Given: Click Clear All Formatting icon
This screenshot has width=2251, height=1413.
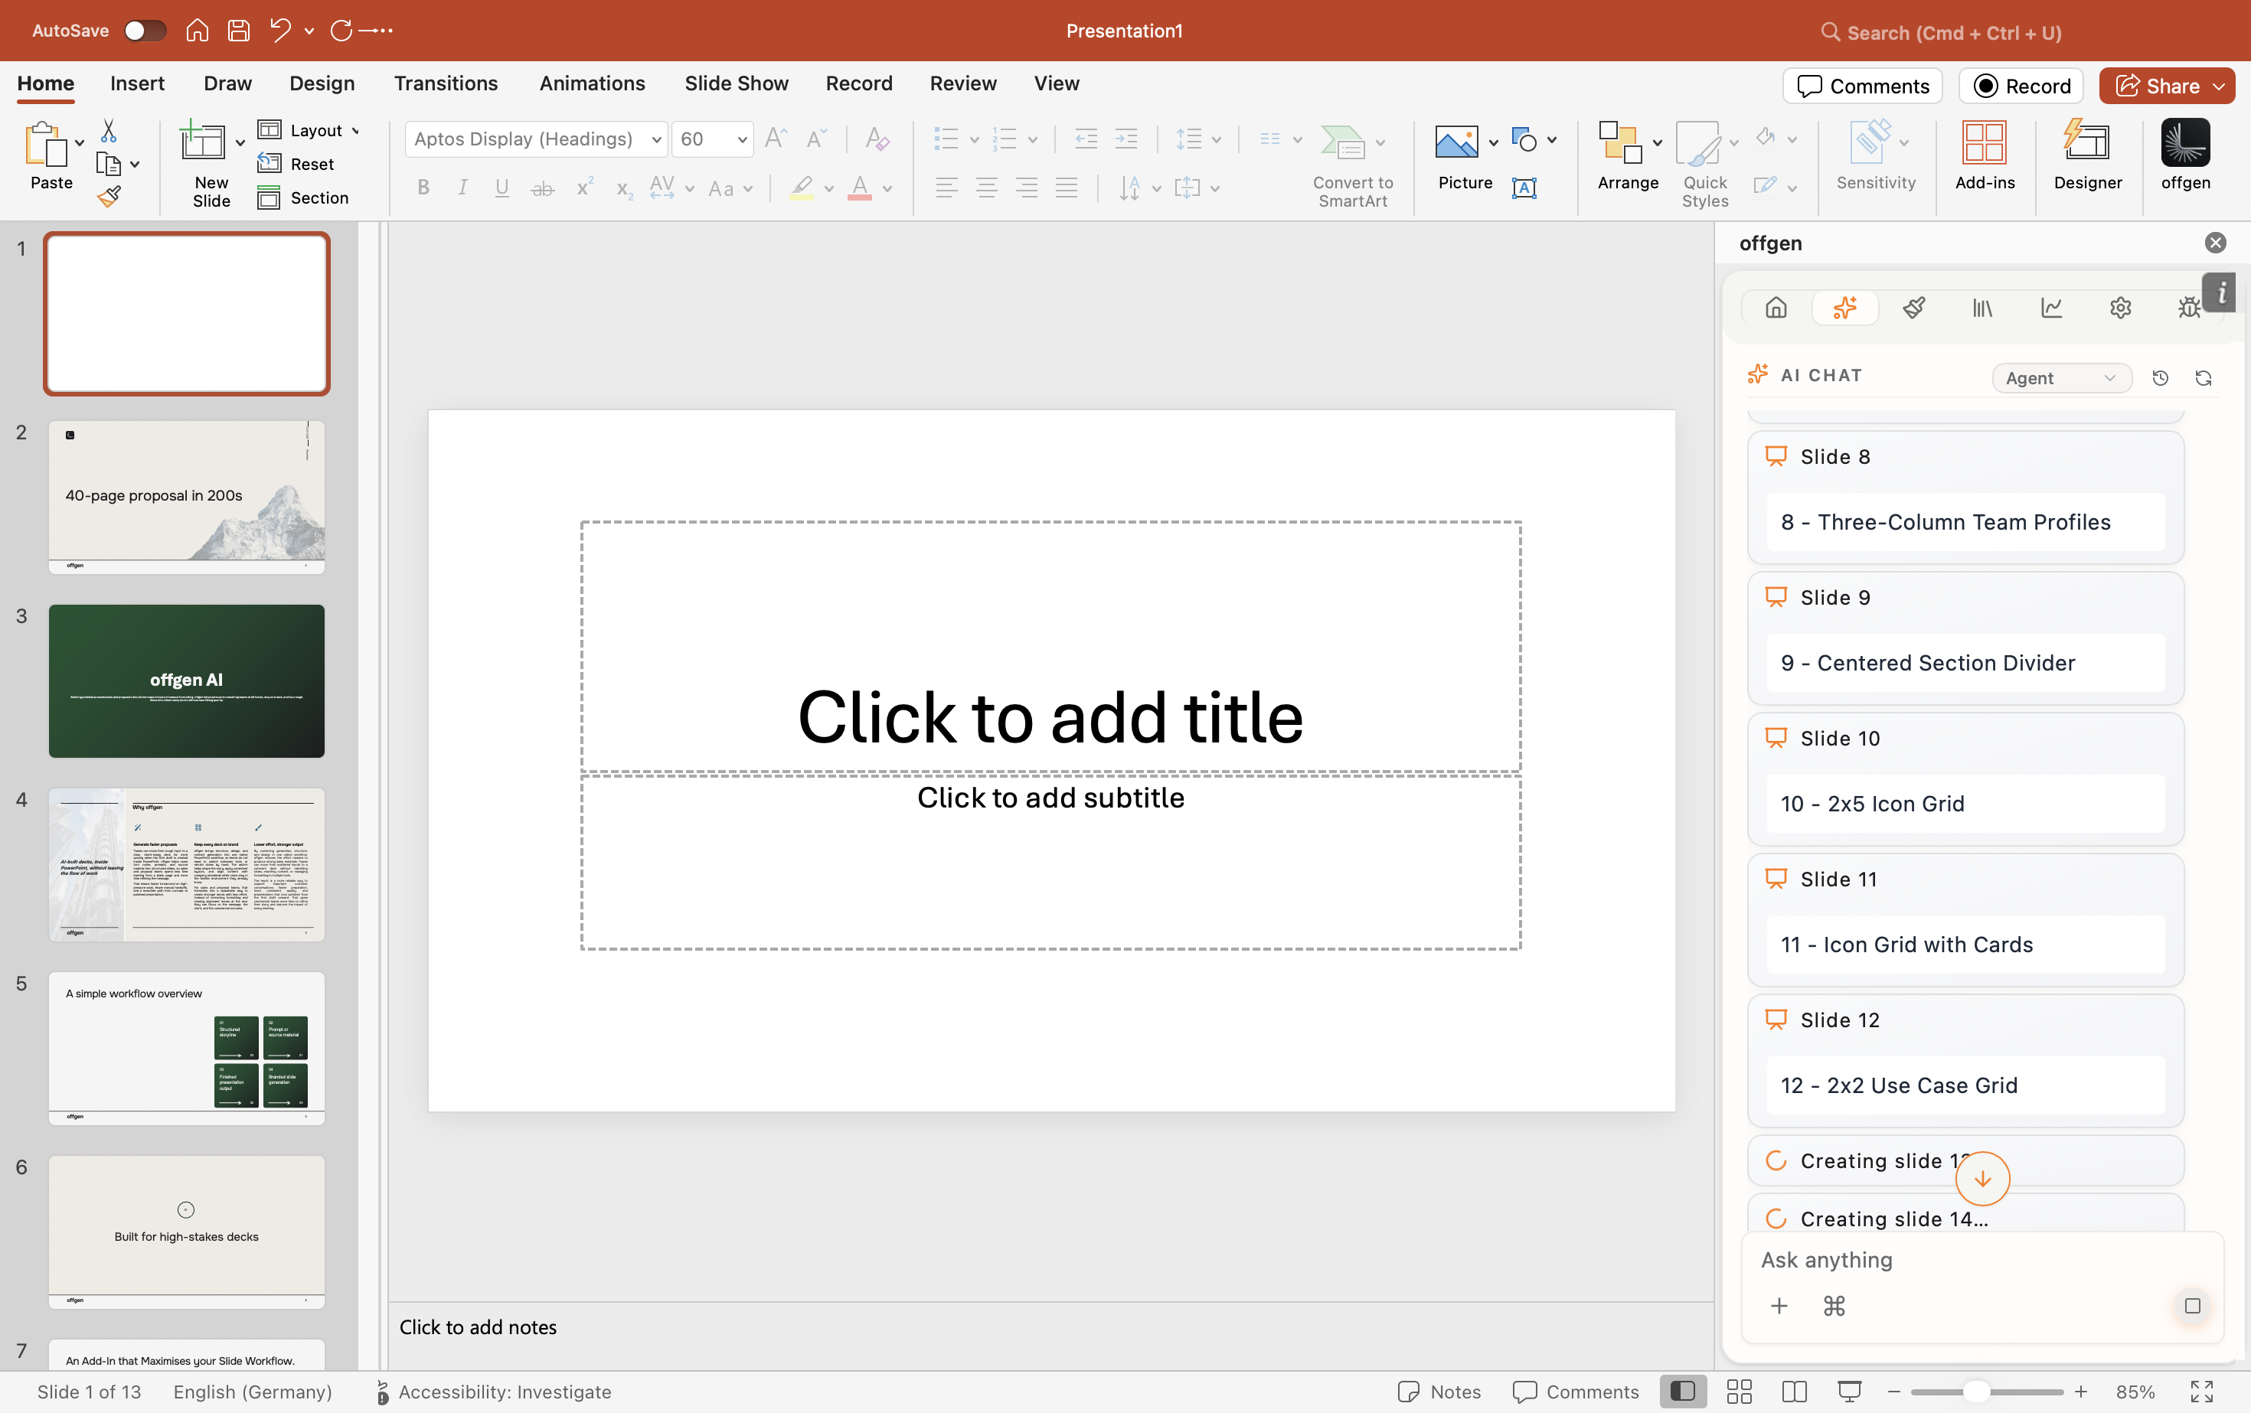Looking at the screenshot, I should pyautogui.click(x=876, y=139).
